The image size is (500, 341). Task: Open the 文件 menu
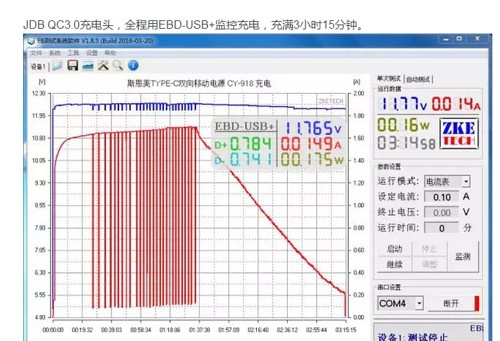(x=36, y=53)
